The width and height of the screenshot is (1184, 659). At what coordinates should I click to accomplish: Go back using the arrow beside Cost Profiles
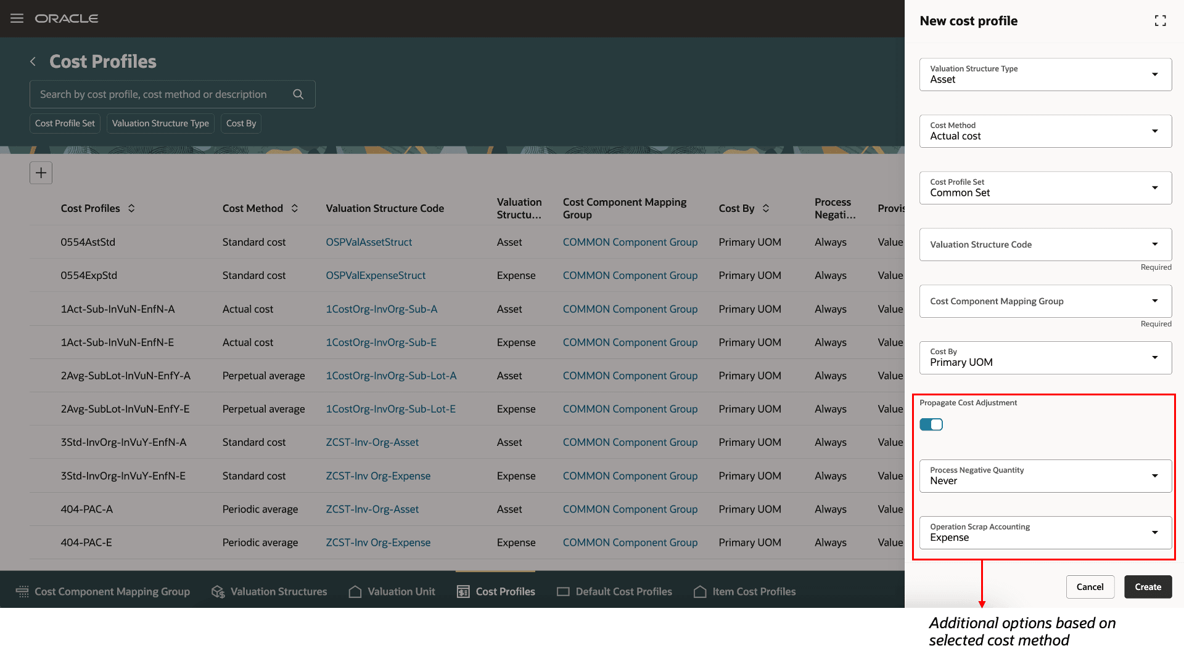33,62
